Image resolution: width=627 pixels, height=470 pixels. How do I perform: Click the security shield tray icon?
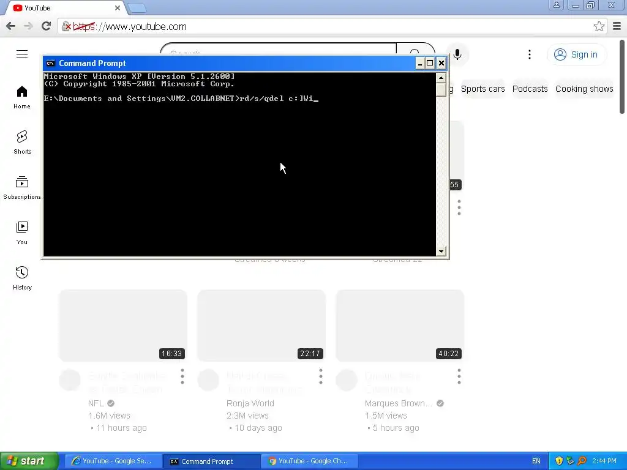pos(559,461)
